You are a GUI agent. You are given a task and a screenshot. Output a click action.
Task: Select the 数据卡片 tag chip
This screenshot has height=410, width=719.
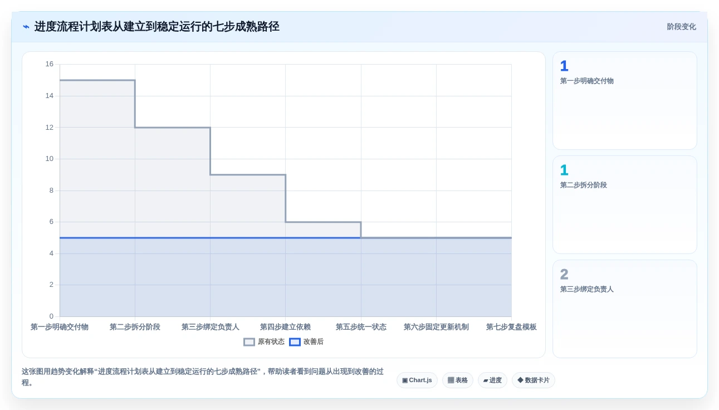click(x=534, y=380)
